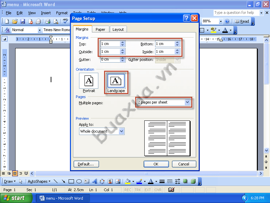
Task: Toggle OVR overtype mode in the status bar
Action: [x=158, y=190]
